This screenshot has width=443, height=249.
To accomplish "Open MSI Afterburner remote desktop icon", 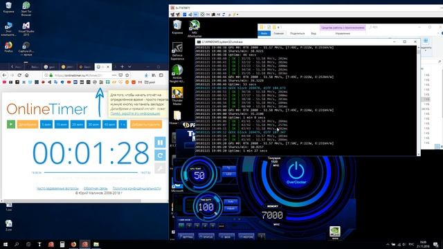I will [x=195, y=28].
